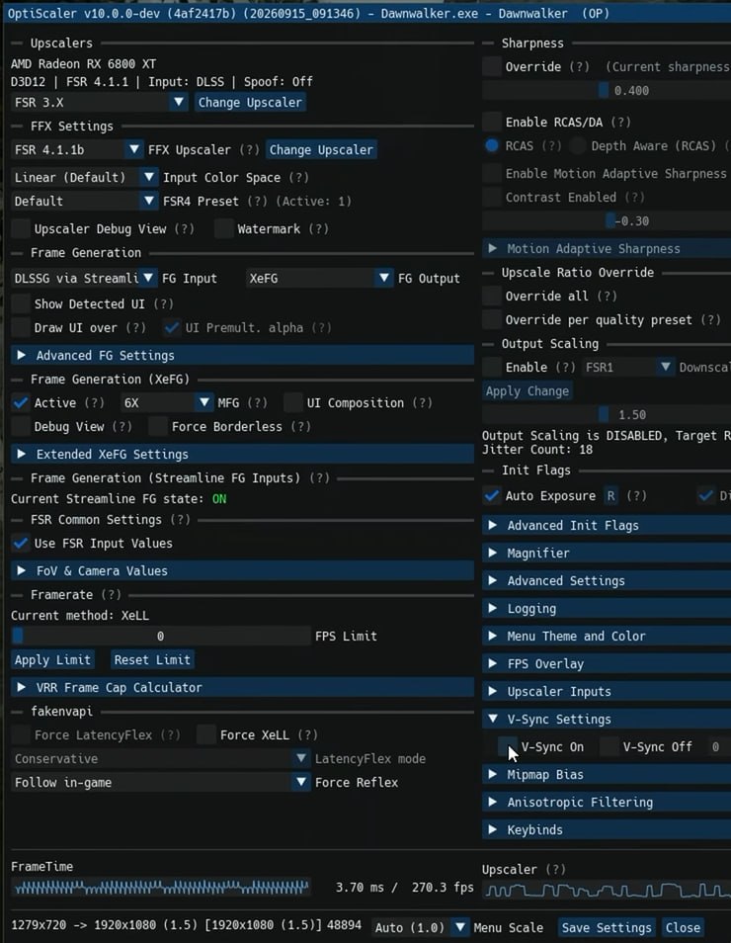
Task: Enable Force XeLL checkbox
Action: pyautogui.click(x=206, y=734)
